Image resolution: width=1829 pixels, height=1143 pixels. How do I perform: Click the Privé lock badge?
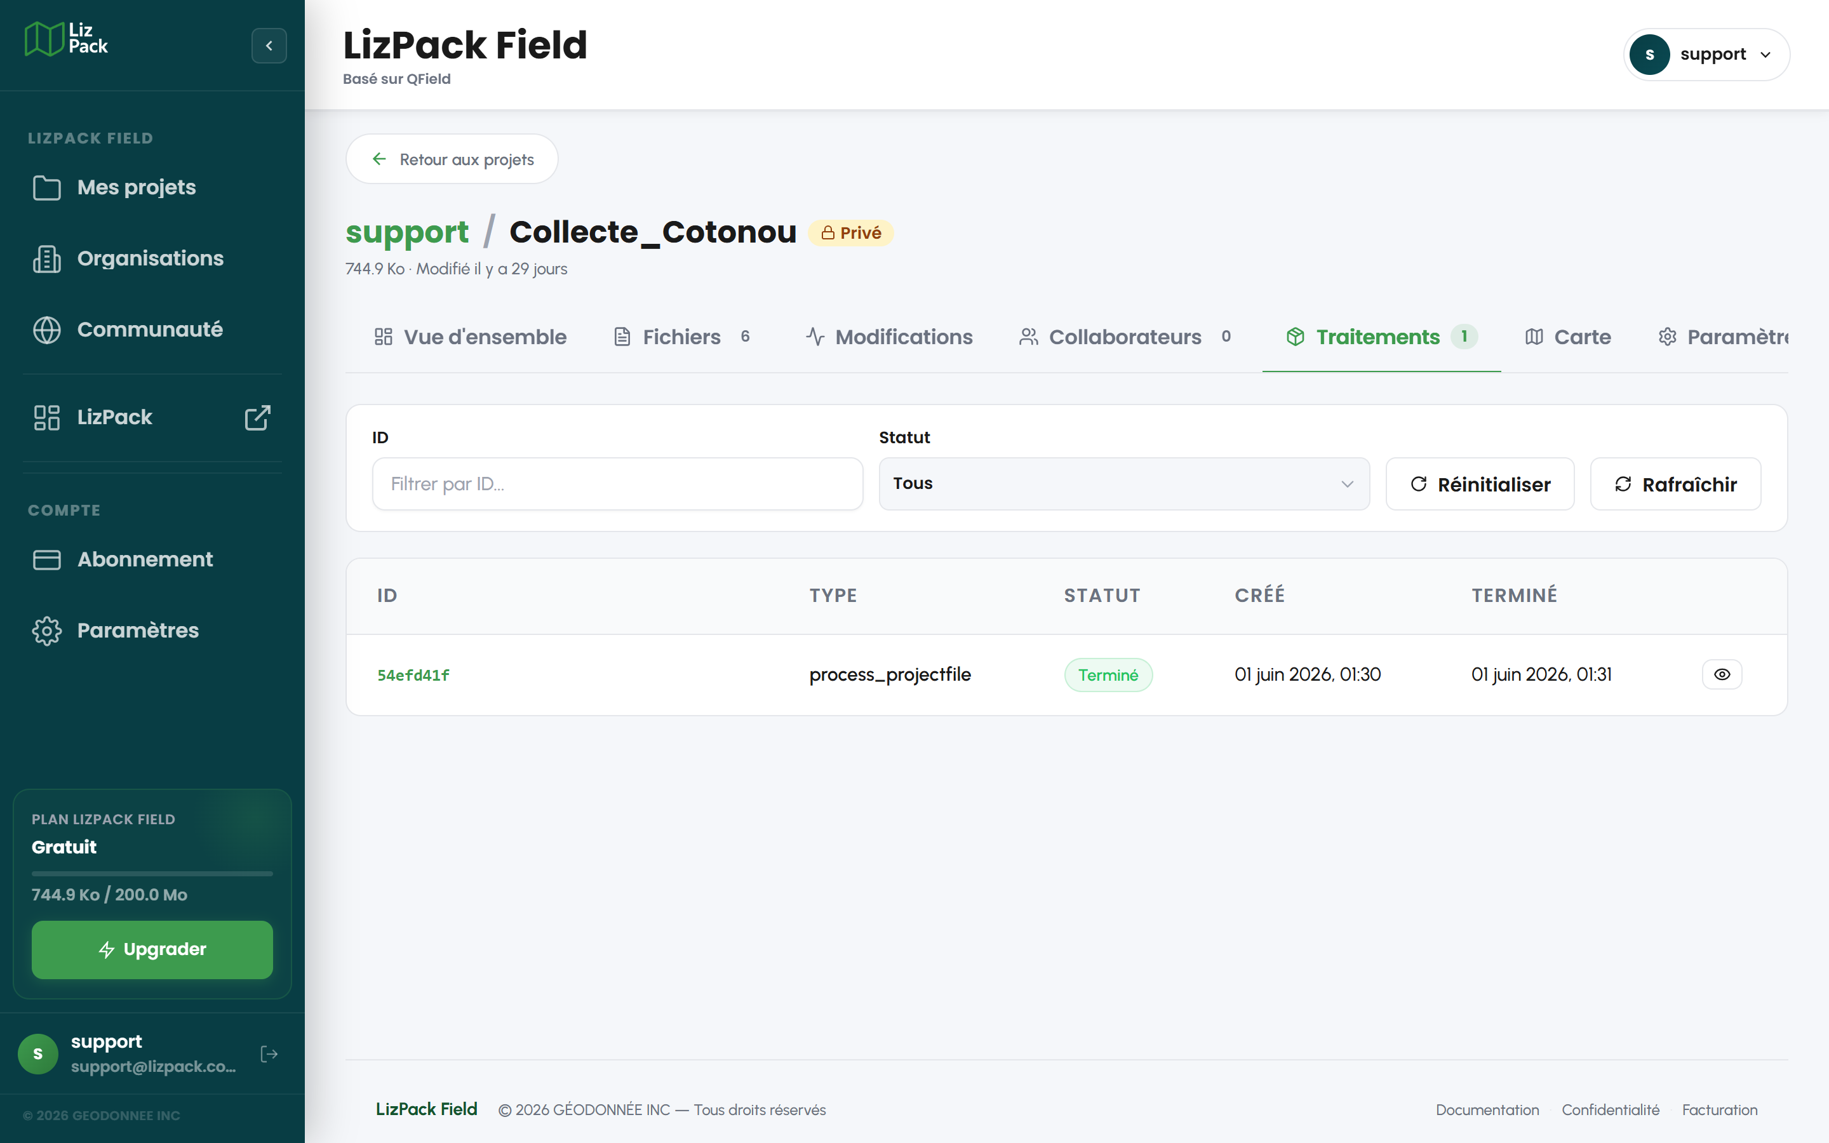[x=851, y=233]
